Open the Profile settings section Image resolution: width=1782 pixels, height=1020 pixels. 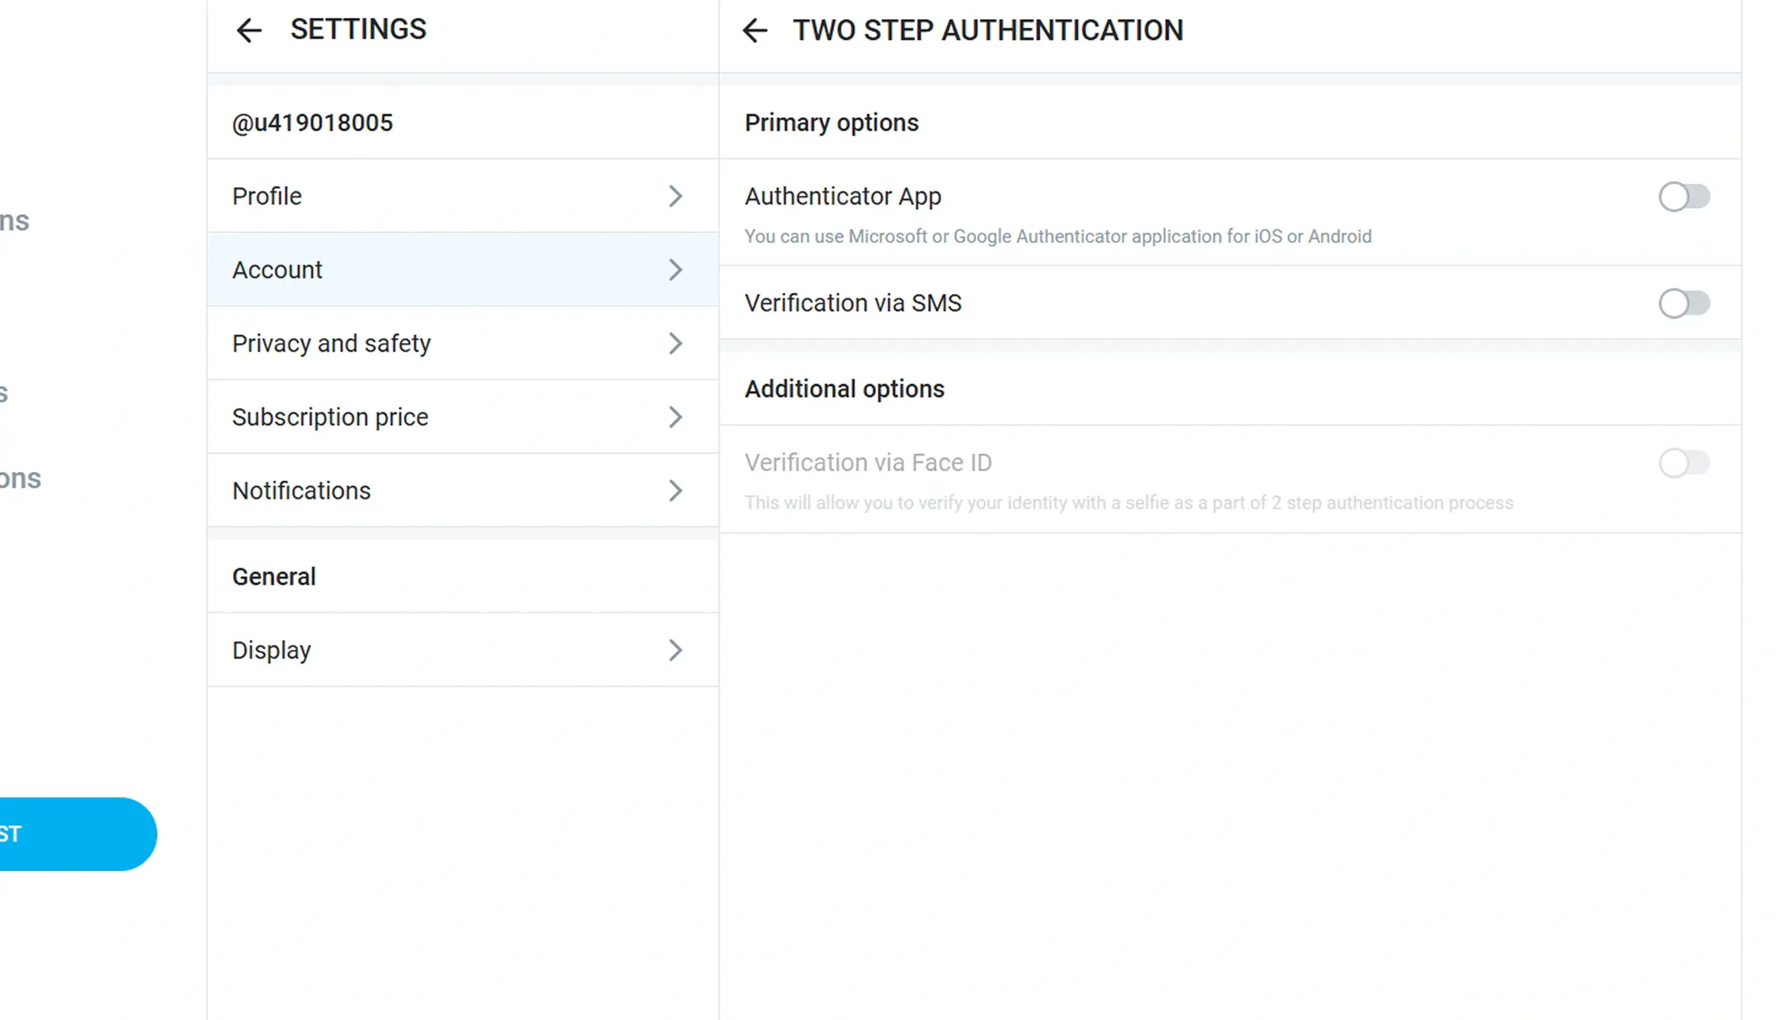coord(462,196)
